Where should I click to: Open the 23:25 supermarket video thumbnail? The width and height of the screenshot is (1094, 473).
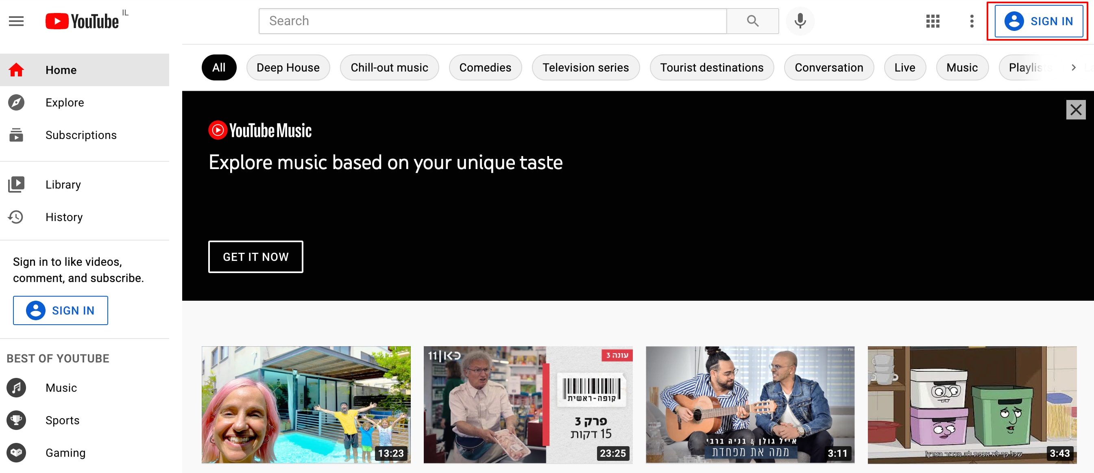tap(528, 404)
